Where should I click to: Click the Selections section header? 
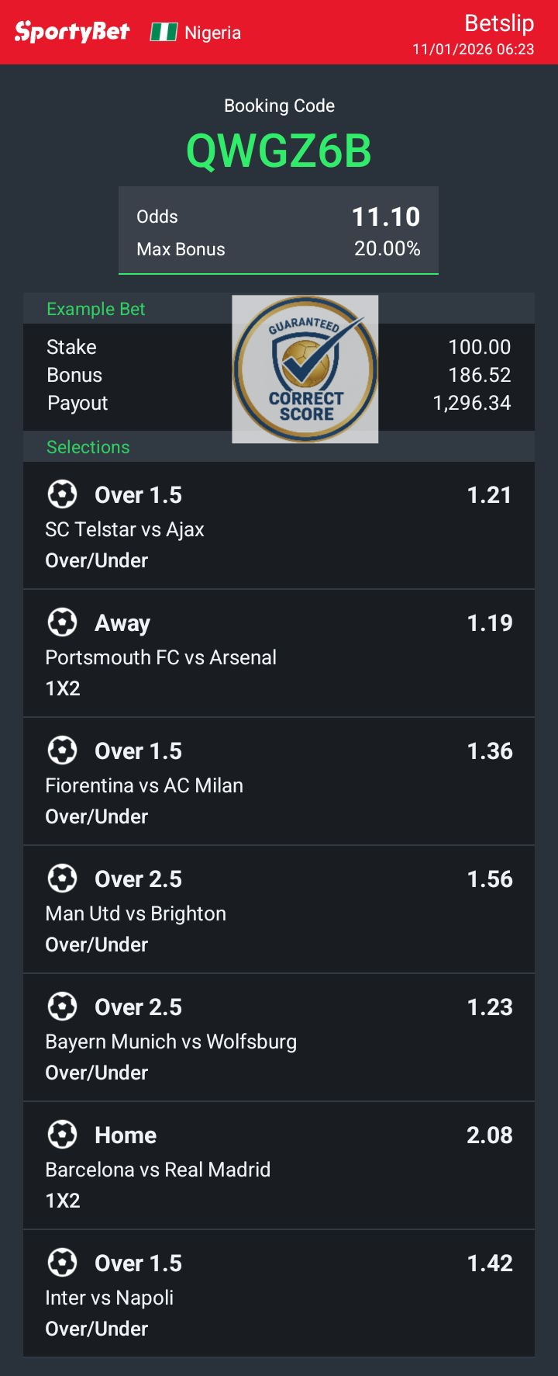pyautogui.click(x=88, y=447)
